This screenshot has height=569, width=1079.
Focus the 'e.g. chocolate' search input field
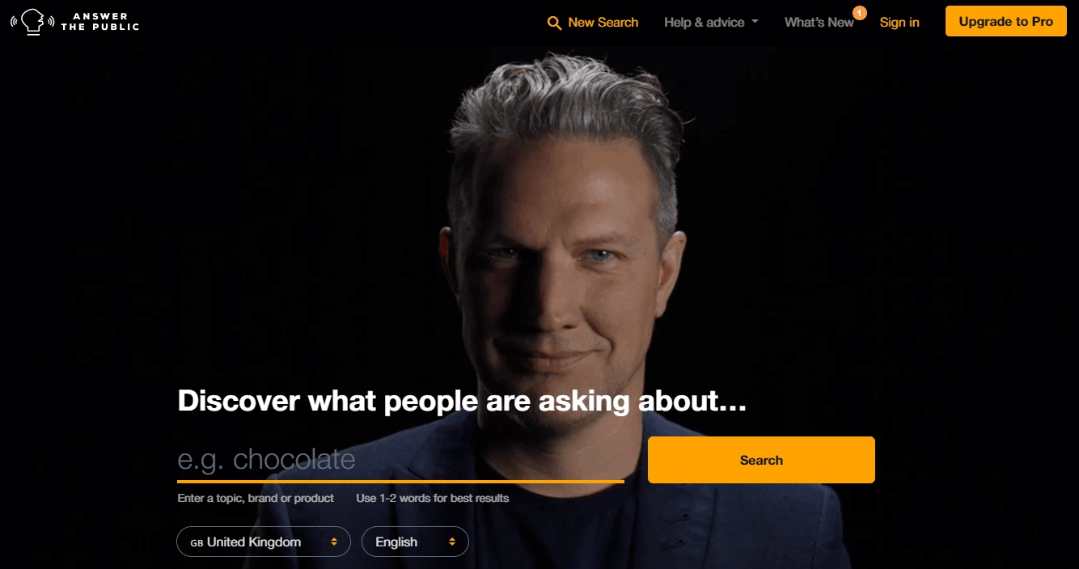(400, 460)
